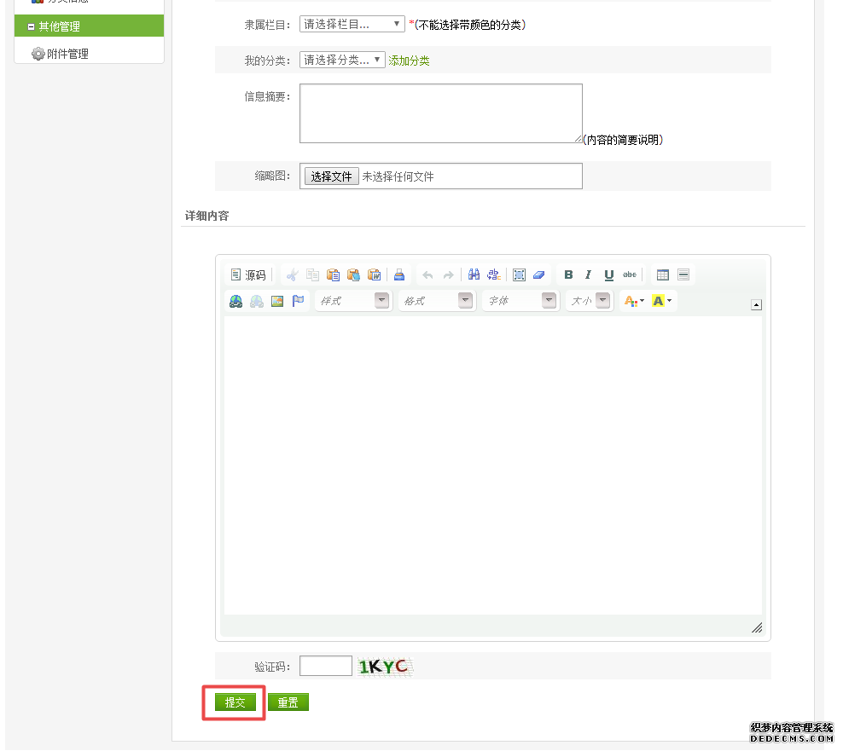Toggle Underline formatting
This screenshot has width=843, height=751.
point(608,275)
